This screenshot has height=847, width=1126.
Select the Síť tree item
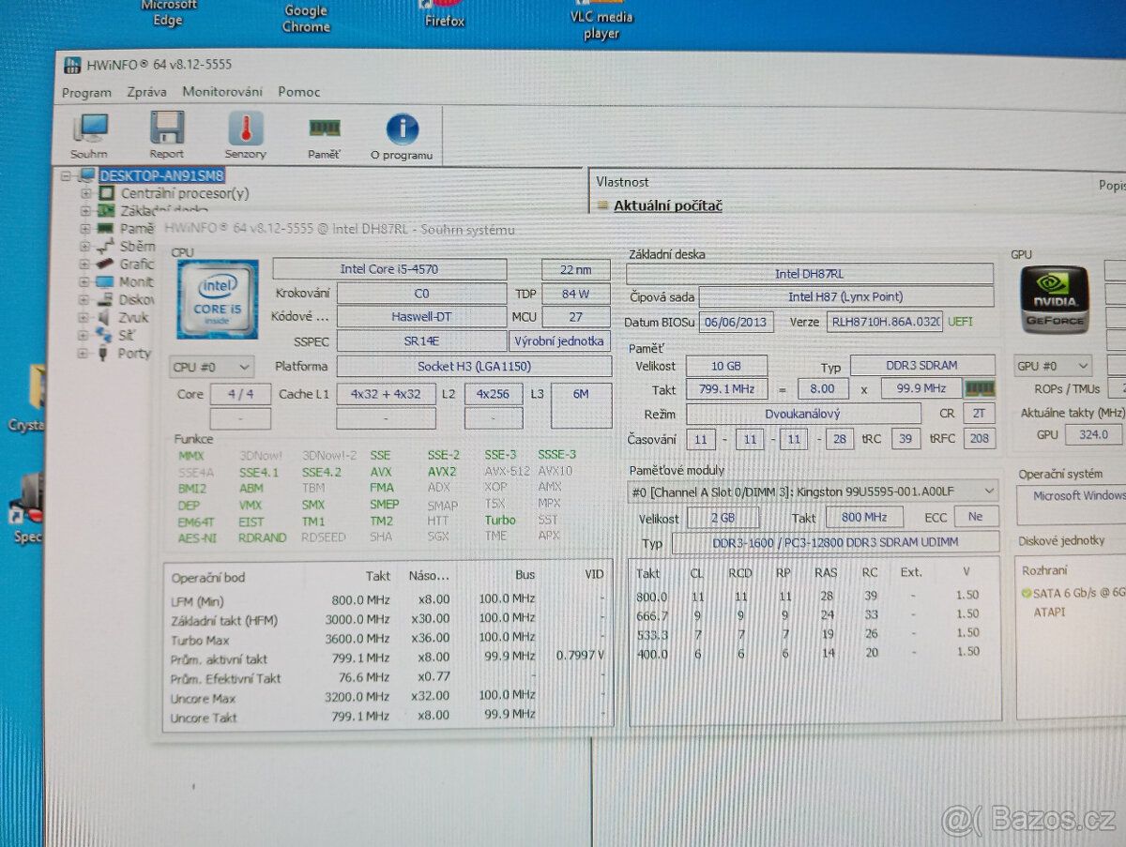click(128, 335)
